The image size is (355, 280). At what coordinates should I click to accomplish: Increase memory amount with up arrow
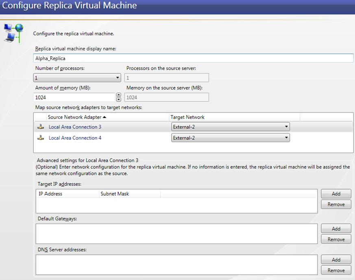(118, 95)
